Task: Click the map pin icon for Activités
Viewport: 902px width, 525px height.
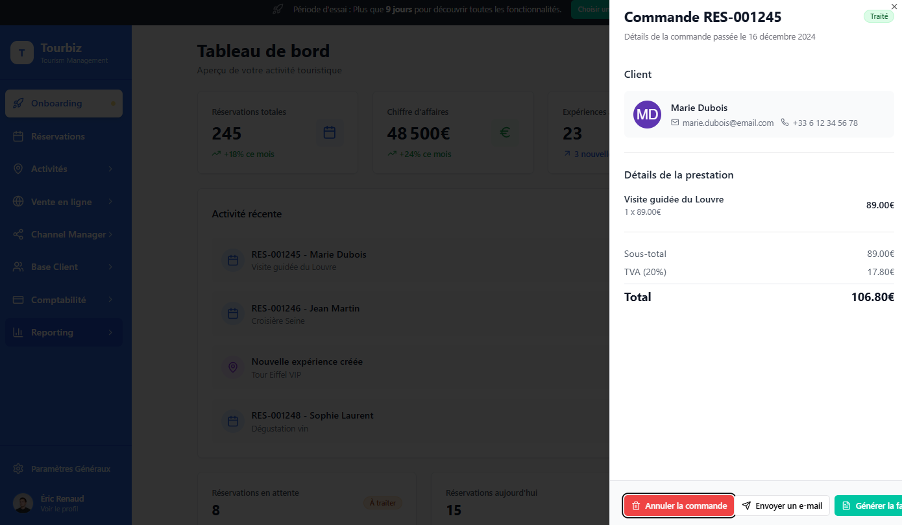Action: point(18,169)
